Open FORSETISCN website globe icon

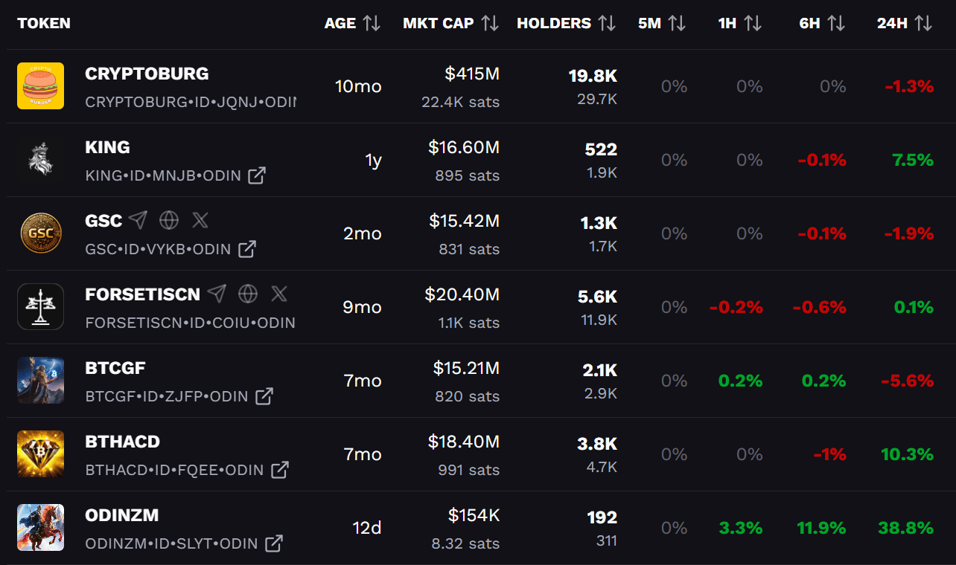point(248,294)
